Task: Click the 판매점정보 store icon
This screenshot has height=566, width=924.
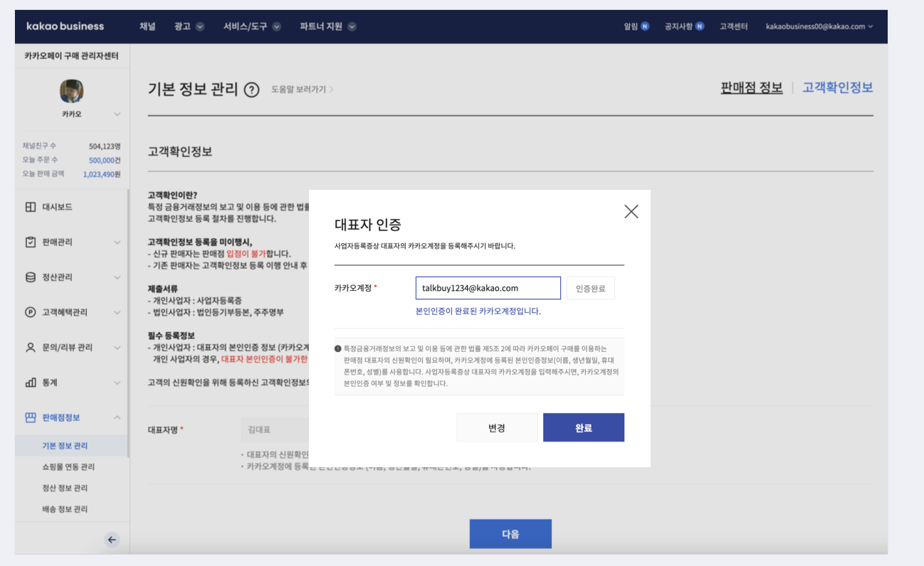Action: click(x=30, y=417)
